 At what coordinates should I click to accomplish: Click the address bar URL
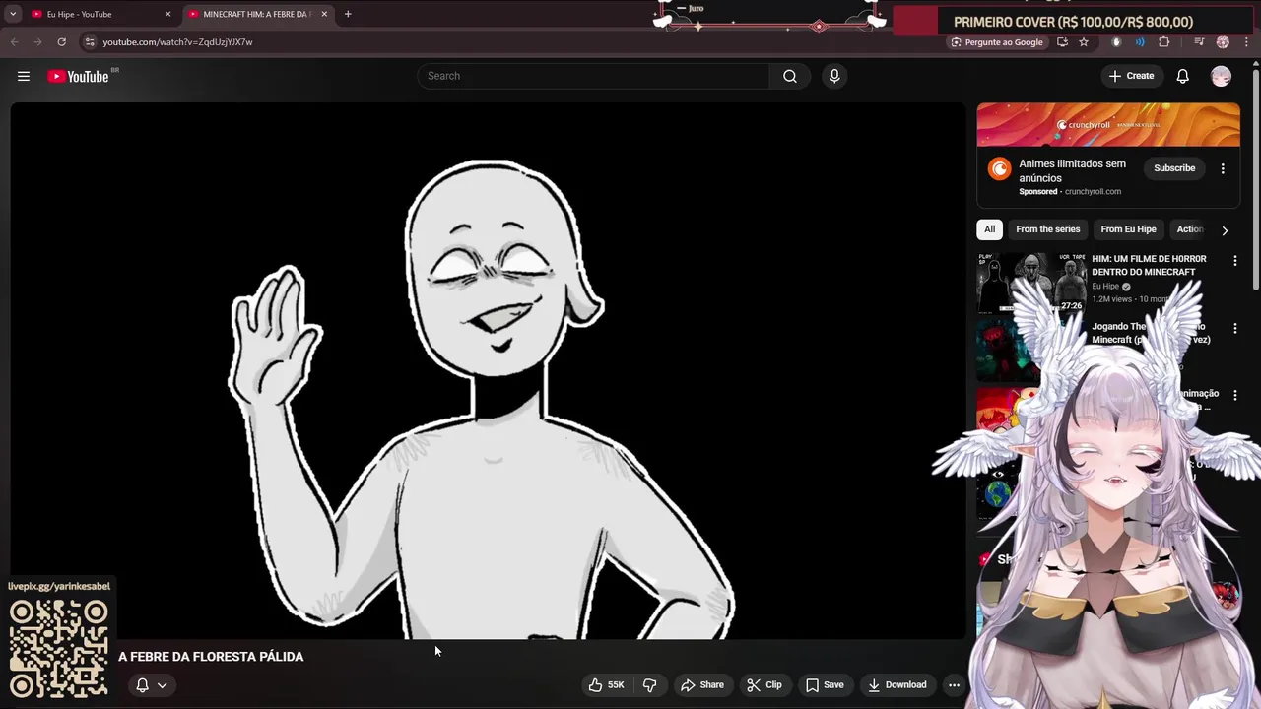[x=177, y=42]
